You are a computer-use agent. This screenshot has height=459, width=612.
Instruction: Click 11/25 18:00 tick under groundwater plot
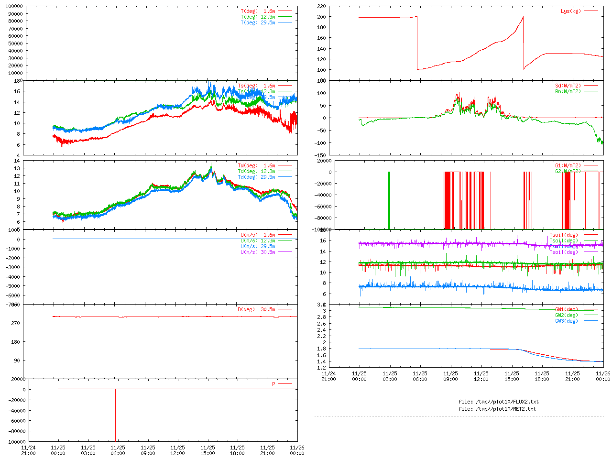[x=542, y=376]
